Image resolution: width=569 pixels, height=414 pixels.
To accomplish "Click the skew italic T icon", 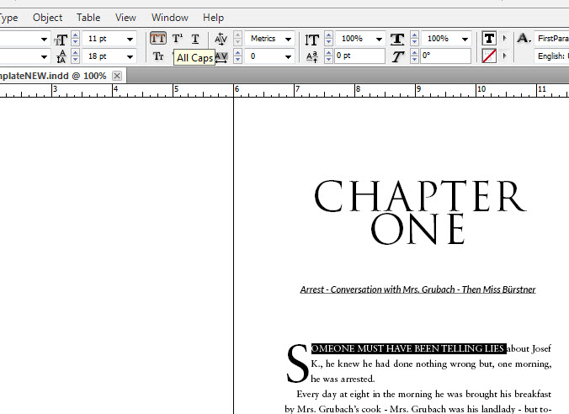I will (397, 56).
